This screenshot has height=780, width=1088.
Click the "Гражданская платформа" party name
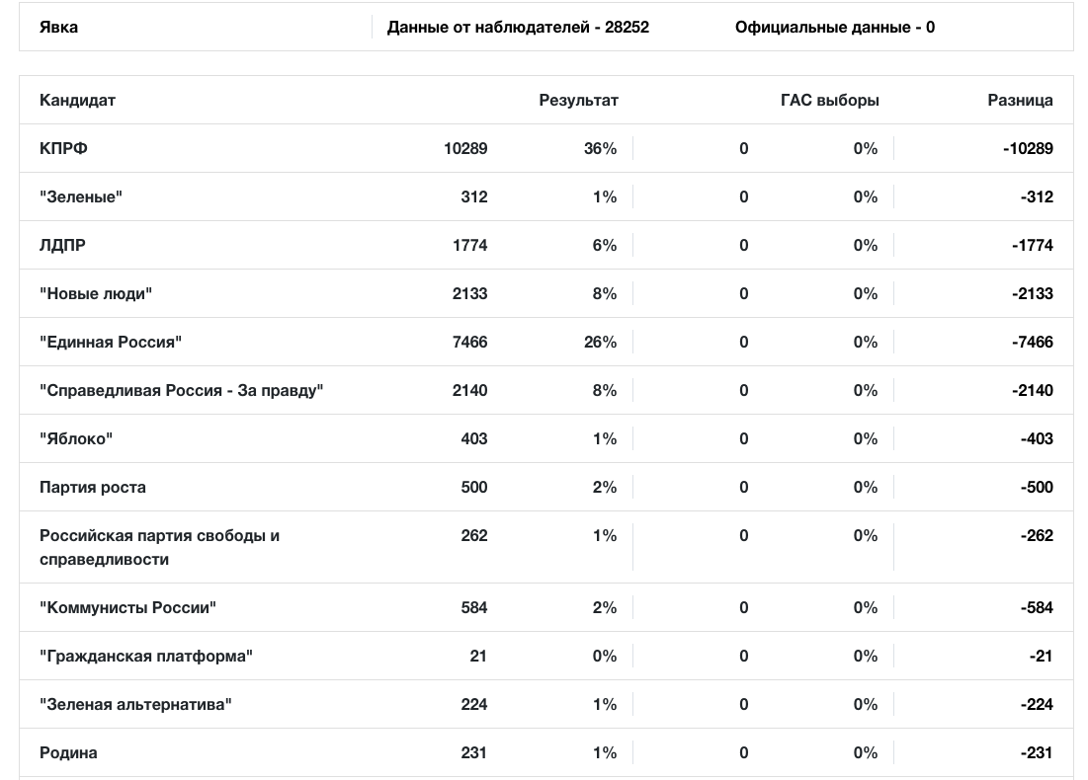[x=146, y=656]
